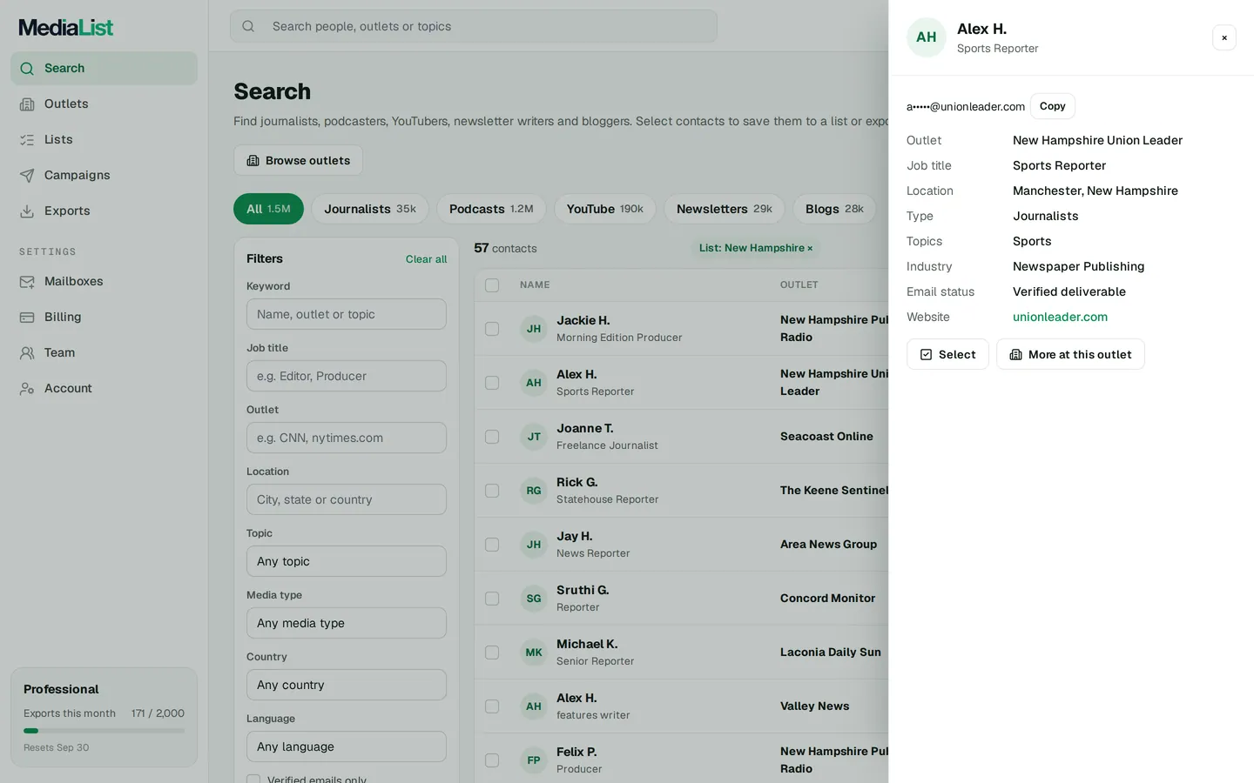The height and width of the screenshot is (783, 1254).
Task: Click the Outlets building icon in sidebar
Action: point(27,104)
